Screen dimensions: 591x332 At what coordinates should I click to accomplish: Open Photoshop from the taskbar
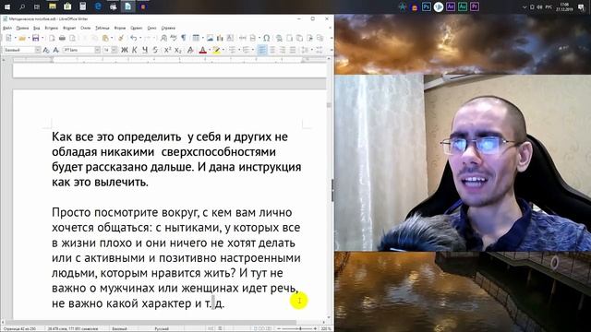[x=427, y=6]
